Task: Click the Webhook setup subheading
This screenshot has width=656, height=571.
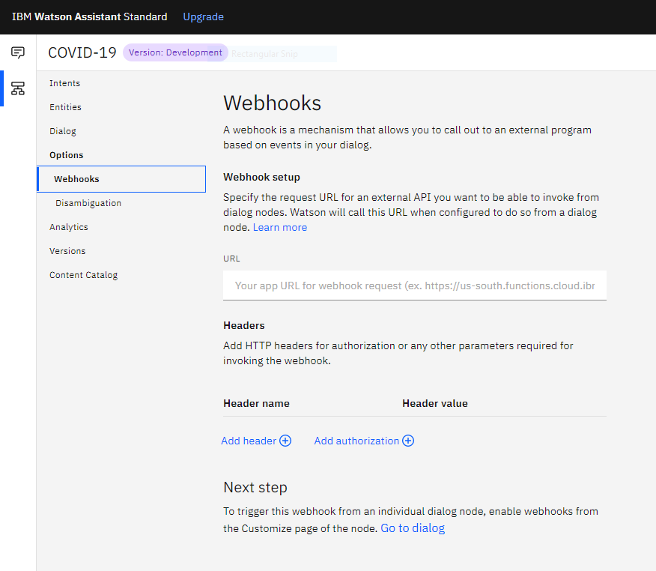Action: click(261, 177)
